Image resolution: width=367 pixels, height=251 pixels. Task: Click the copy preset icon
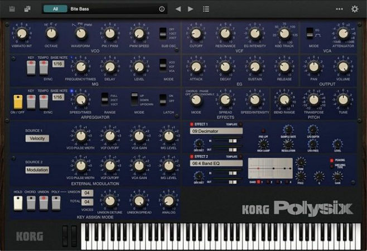[27, 9]
